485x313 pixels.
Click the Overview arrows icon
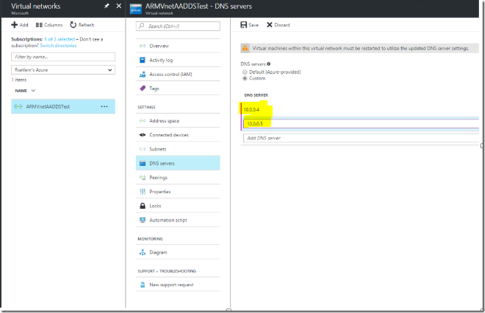click(x=142, y=46)
